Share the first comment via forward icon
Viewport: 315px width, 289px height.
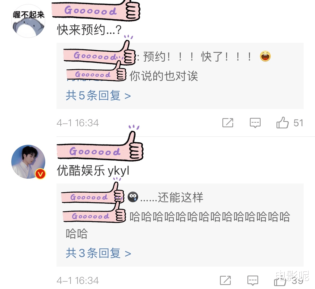coord(228,123)
